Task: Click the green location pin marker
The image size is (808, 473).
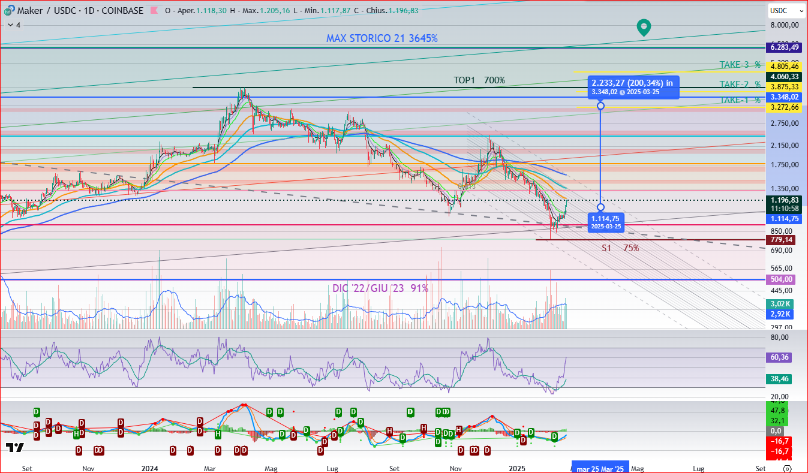Action: pyautogui.click(x=643, y=27)
